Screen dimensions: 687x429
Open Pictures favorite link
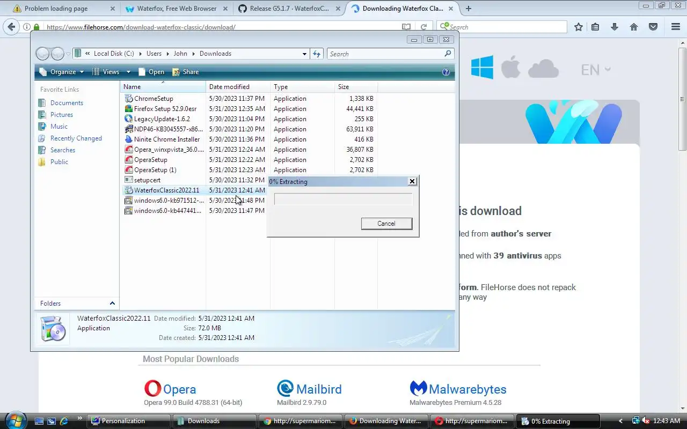tap(61, 115)
